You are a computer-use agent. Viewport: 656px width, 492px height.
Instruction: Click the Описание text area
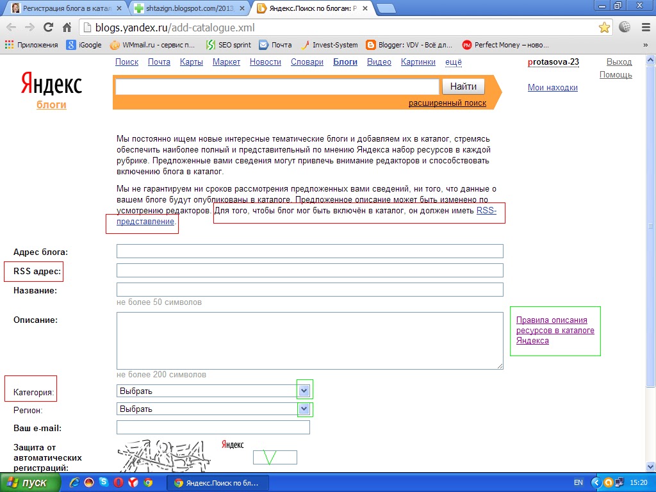[310, 341]
